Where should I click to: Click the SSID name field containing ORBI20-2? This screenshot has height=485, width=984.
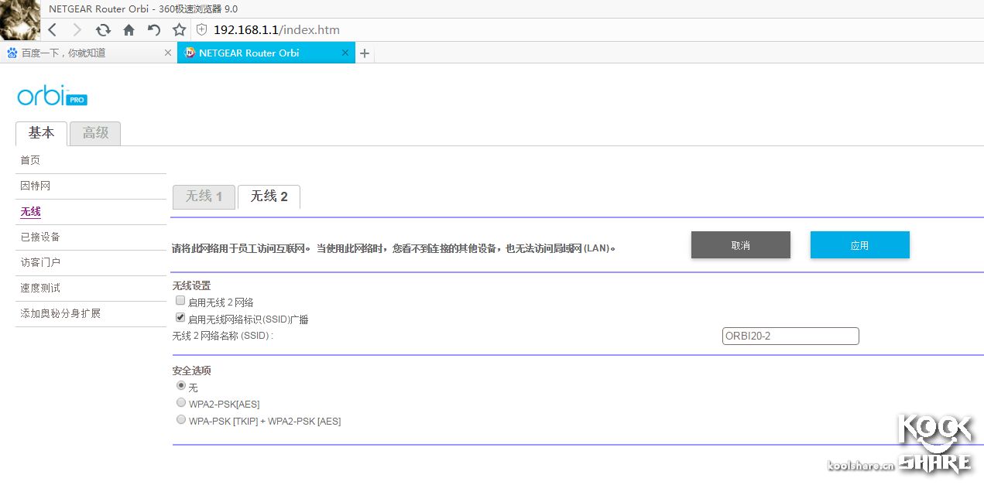tap(790, 336)
